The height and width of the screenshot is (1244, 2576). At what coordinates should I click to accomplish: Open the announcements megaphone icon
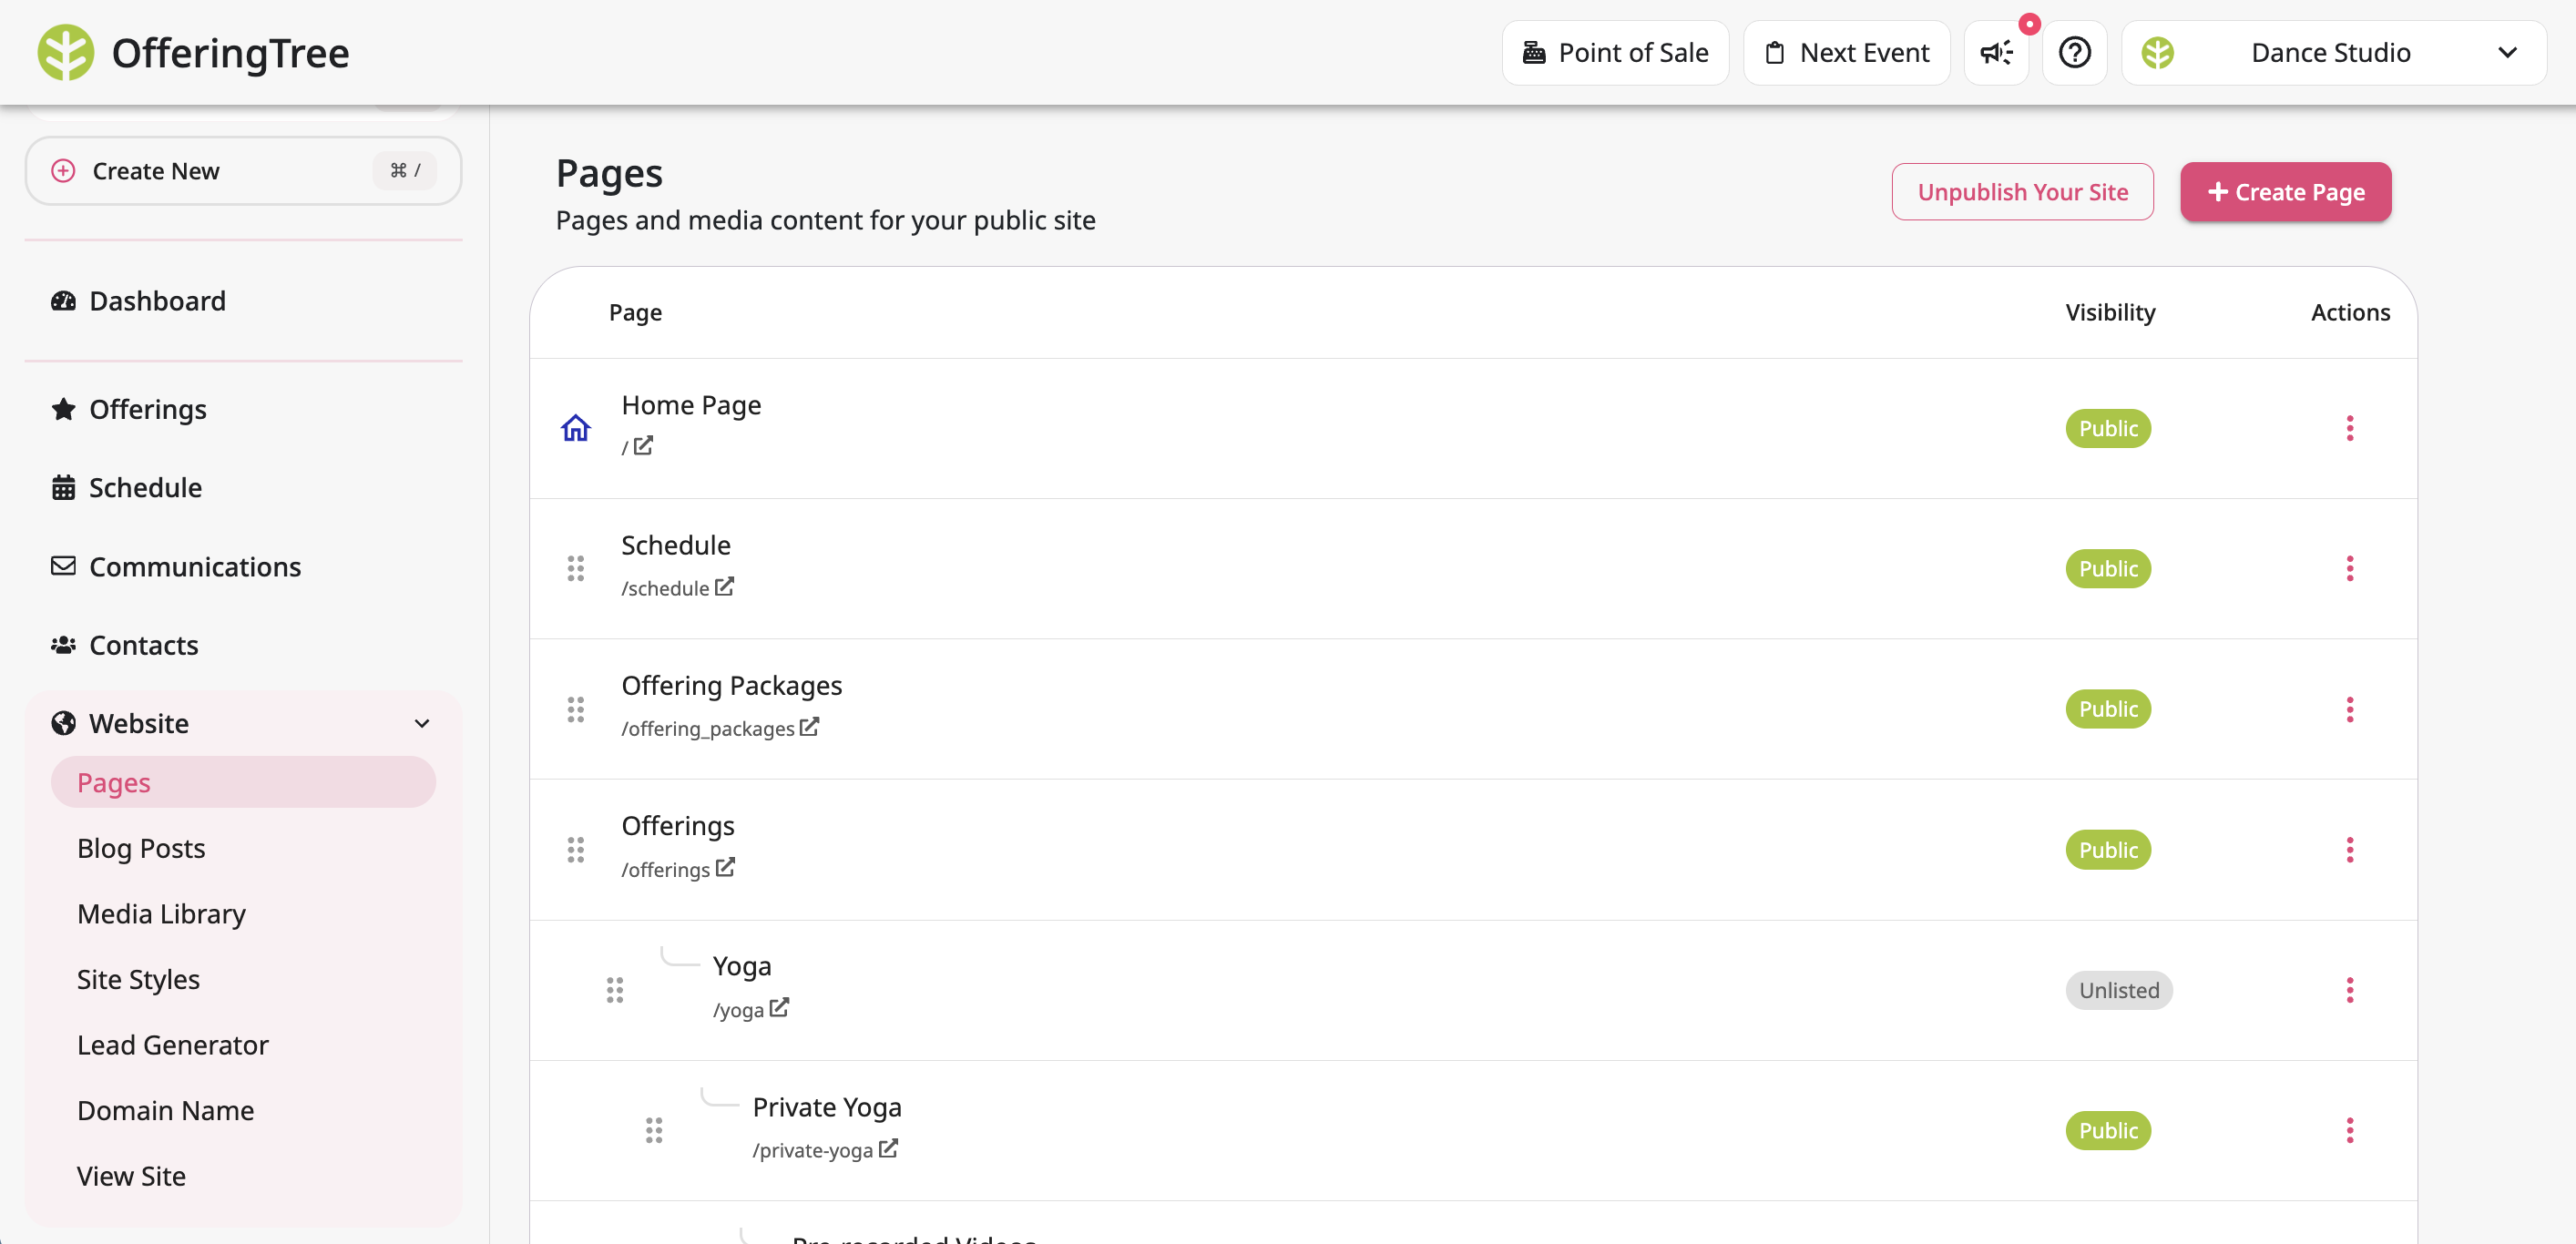[x=1996, y=53]
